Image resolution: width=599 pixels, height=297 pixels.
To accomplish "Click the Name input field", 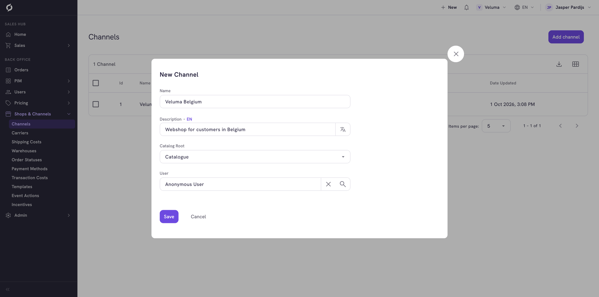I will click(x=255, y=102).
